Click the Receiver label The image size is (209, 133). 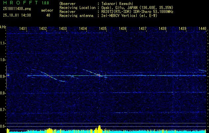click(67, 12)
